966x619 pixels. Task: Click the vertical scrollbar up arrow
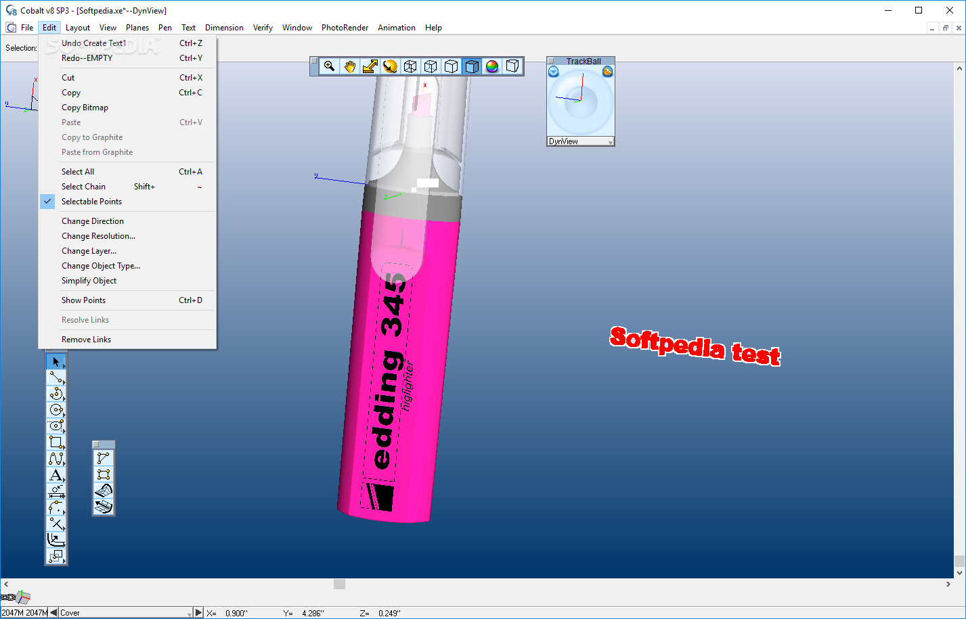(959, 68)
